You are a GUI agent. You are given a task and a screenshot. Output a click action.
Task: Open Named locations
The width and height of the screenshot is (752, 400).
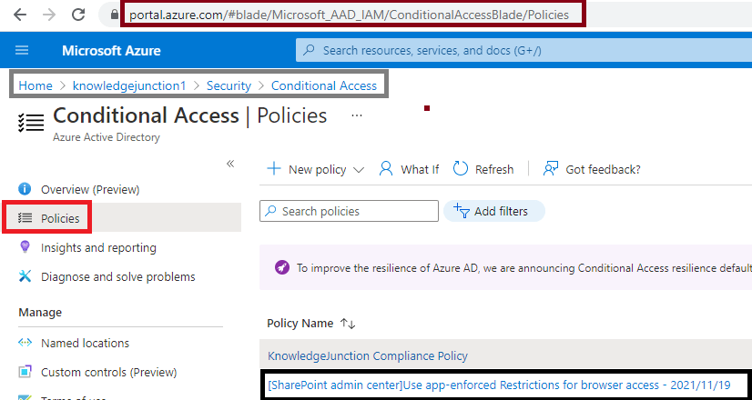pos(86,344)
